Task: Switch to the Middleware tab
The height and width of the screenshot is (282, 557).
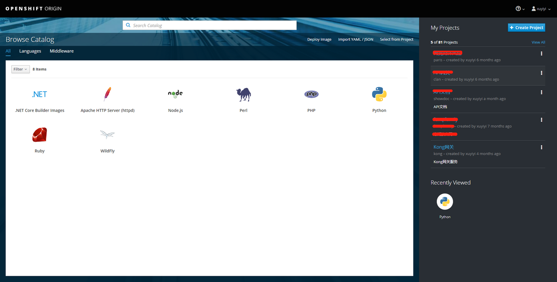Action: click(x=62, y=51)
